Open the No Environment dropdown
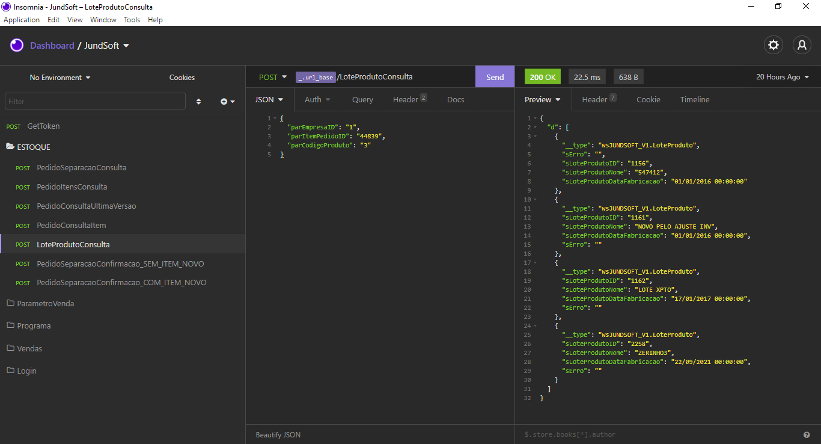821x444 pixels. click(60, 78)
